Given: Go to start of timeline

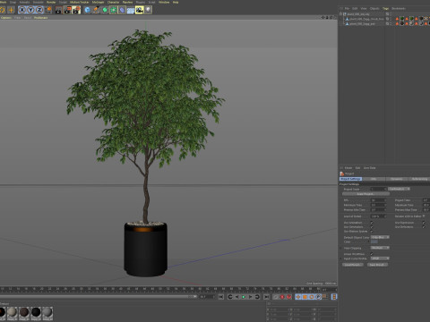Looking at the screenshot, I should pos(221,297).
